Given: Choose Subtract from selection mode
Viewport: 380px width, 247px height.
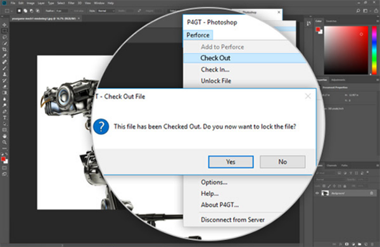Looking at the screenshot, I should tap(32, 11).
